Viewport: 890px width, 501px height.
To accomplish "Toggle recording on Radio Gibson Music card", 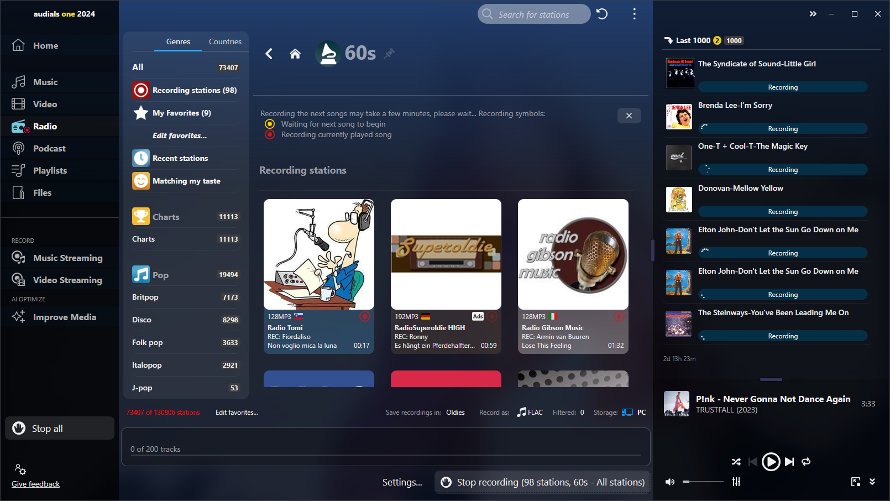I will tap(619, 316).
